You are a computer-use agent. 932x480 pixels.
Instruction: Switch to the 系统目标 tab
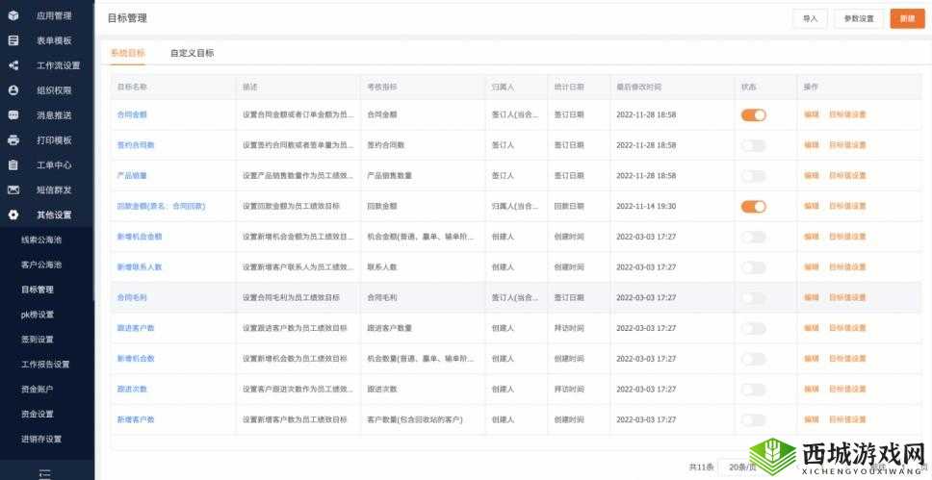coord(127,53)
